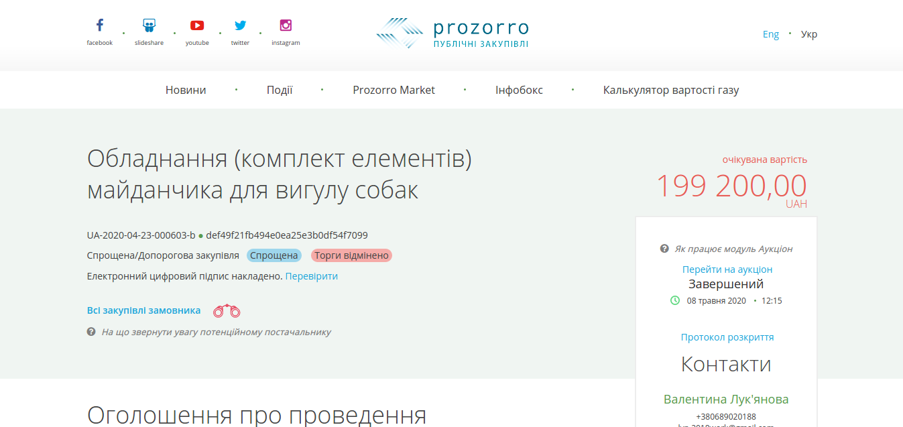Open the SlideShare icon link
The height and width of the screenshot is (427, 903).
tap(149, 26)
